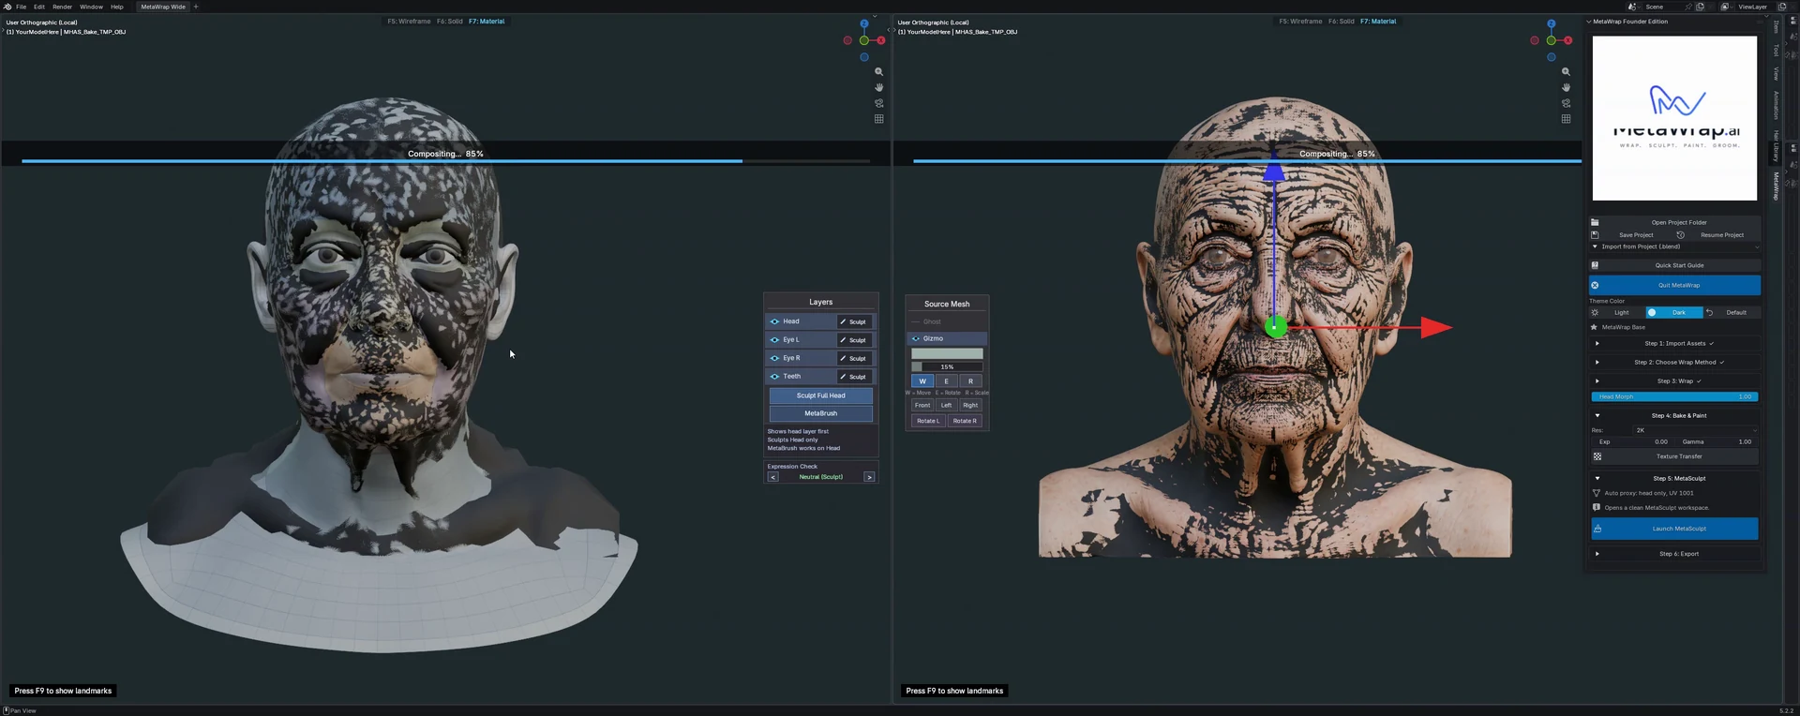
Task: Click the zoom magnifier in left viewport
Action: tap(878, 71)
